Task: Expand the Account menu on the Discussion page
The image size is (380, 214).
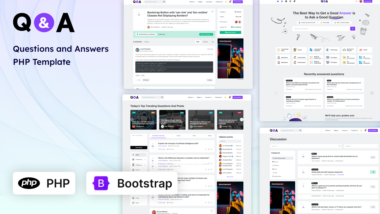Action: tap(345, 130)
